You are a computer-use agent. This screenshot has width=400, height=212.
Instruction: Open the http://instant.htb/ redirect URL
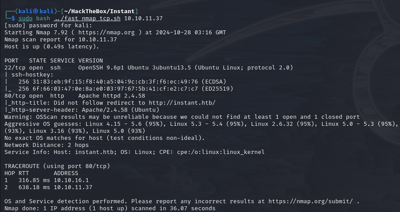point(182,103)
